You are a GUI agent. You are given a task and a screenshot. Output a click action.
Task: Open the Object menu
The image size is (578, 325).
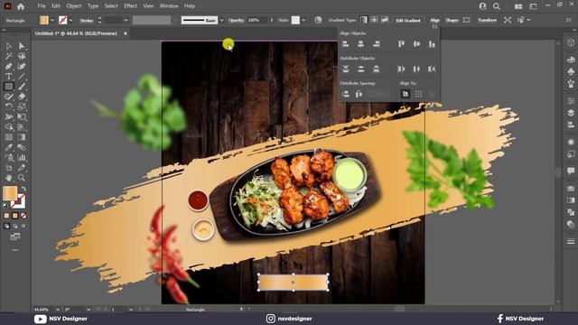tap(74, 6)
